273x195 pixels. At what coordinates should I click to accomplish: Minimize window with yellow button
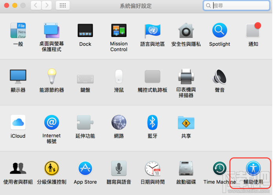click(x=15, y=5)
